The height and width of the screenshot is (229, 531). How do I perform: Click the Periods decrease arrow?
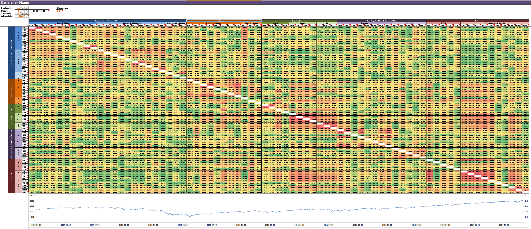pyautogui.click(x=22, y=8)
